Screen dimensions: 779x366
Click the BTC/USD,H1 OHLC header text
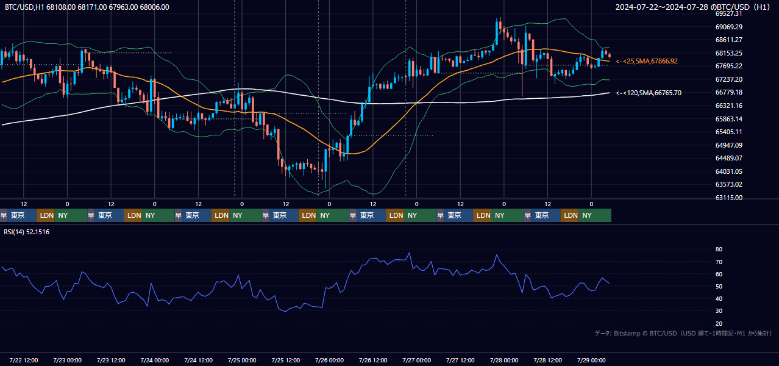87,7
